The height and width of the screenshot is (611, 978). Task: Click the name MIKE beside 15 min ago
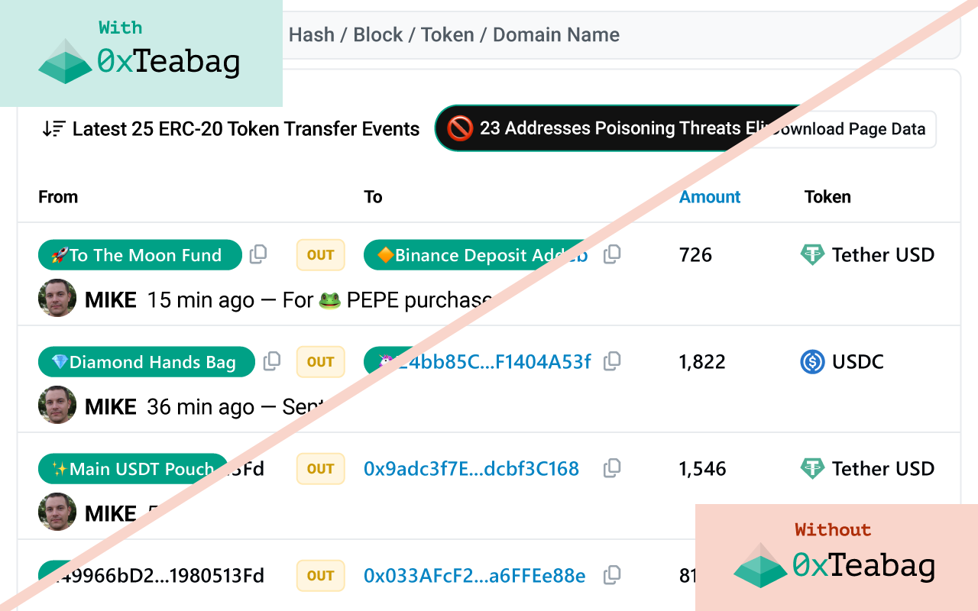click(x=111, y=300)
